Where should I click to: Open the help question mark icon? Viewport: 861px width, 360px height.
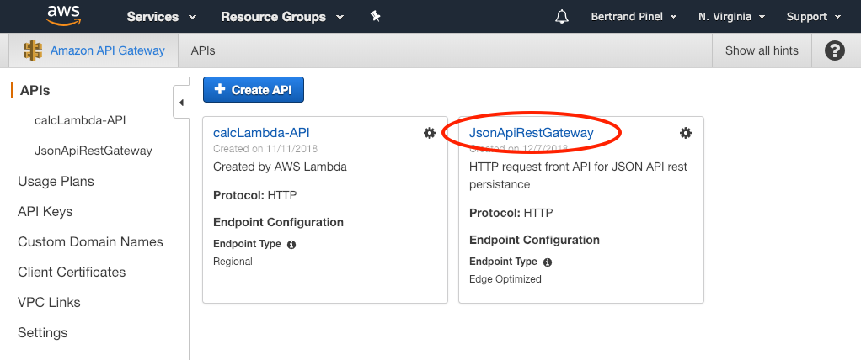point(835,51)
